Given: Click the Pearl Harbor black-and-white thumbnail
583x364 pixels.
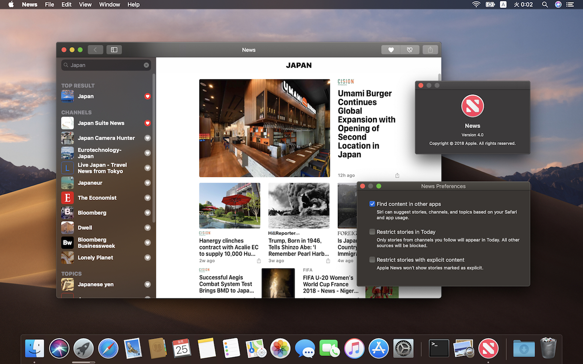Looking at the screenshot, I should (299, 206).
